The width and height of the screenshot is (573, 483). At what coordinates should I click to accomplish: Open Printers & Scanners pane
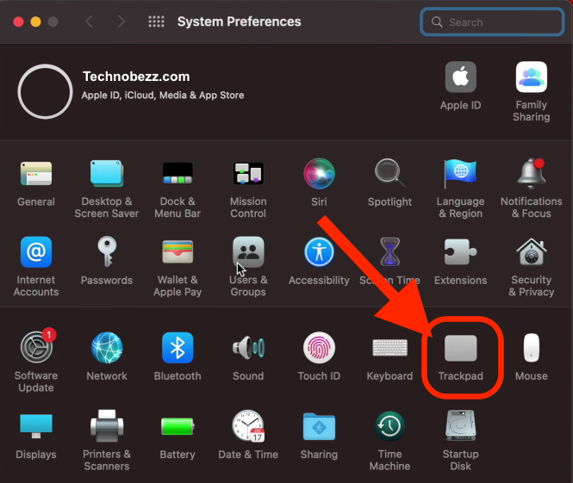[107, 426]
